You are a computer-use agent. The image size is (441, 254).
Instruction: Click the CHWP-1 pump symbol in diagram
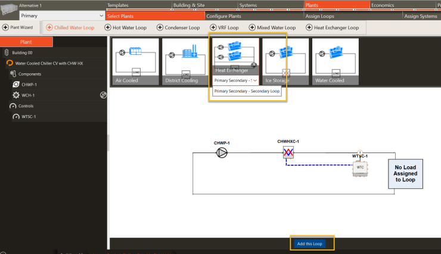pyautogui.click(x=222, y=153)
